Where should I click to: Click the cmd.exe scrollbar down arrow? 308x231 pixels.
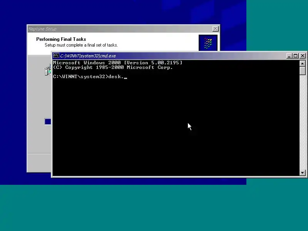tap(303, 173)
